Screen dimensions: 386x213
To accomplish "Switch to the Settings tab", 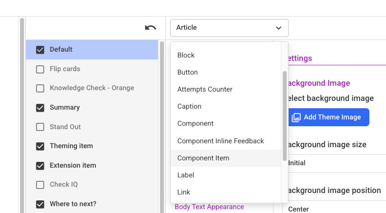I will (300, 58).
